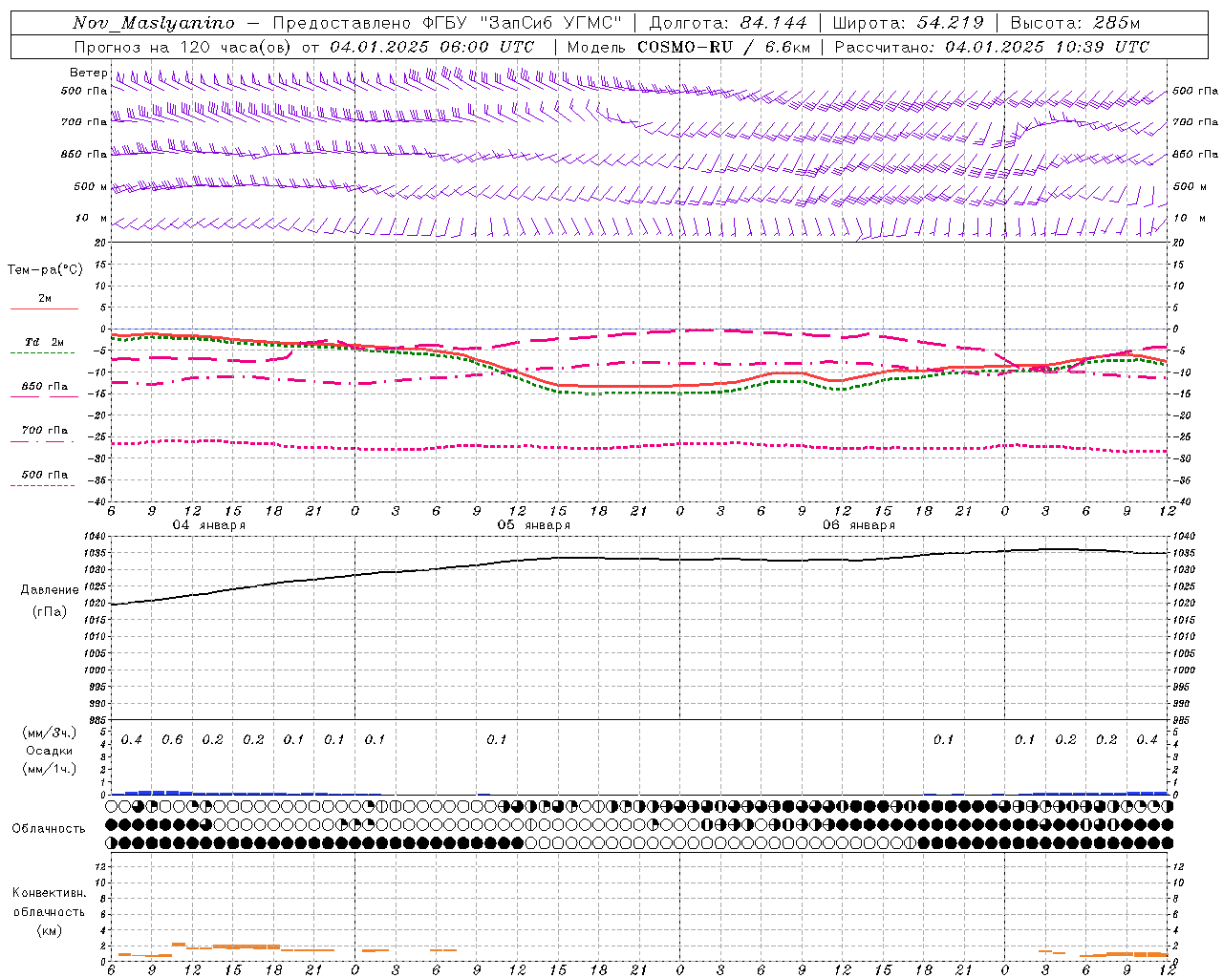Click the pink dash-dot 700 гПа legend line
Image resolution: width=1223 pixels, height=978 pixels.
[x=42, y=441]
